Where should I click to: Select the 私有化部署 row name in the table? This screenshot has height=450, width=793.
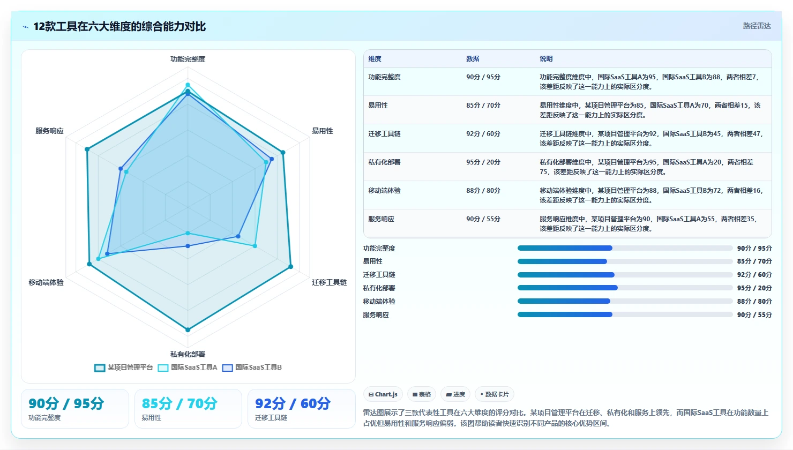tap(384, 162)
